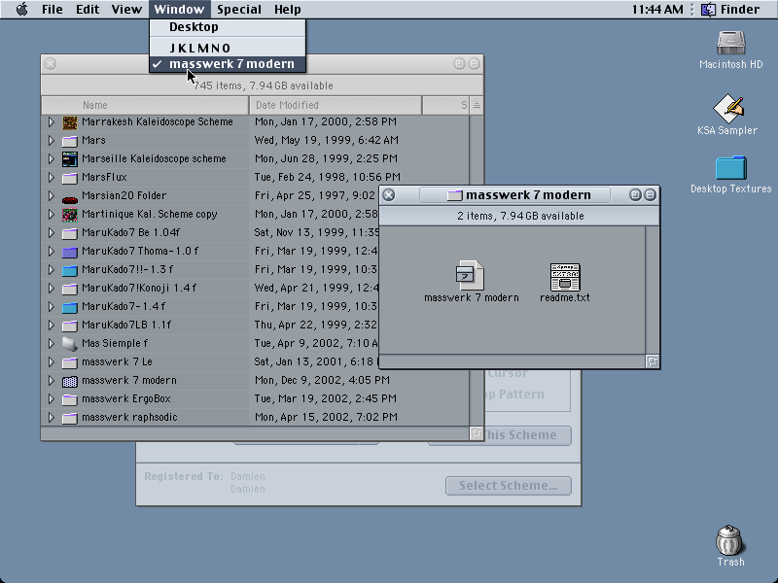Expand masswerk ErgoBox folder
Screen dimensions: 778x583
tap(52, 398)
